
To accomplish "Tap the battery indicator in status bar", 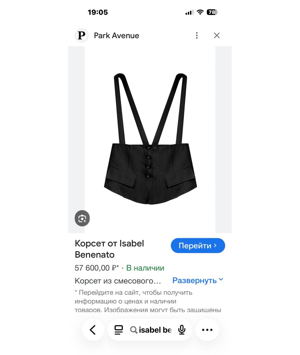I will tap(212, 12).
